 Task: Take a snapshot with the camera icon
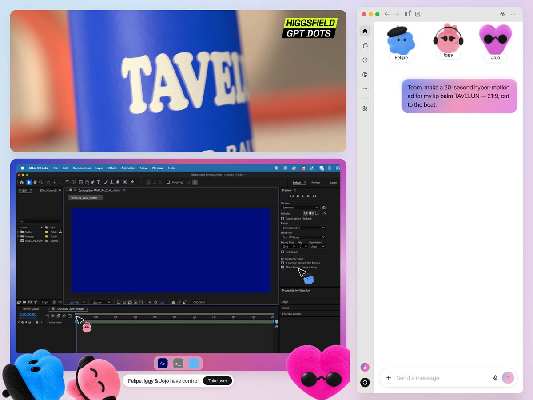tap(173, 302)
